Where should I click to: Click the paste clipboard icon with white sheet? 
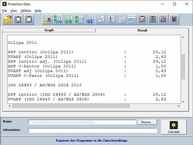[x=29, y=20]
